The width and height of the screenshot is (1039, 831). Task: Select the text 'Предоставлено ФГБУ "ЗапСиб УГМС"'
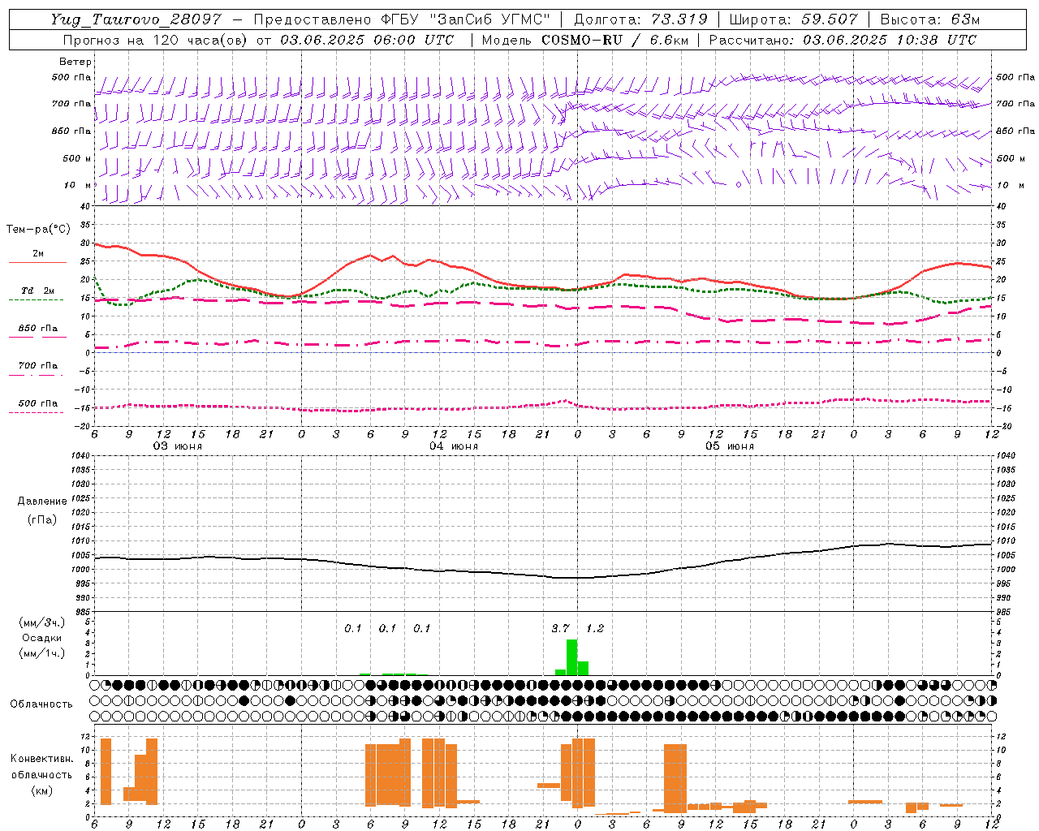click(x=402, y=19)
